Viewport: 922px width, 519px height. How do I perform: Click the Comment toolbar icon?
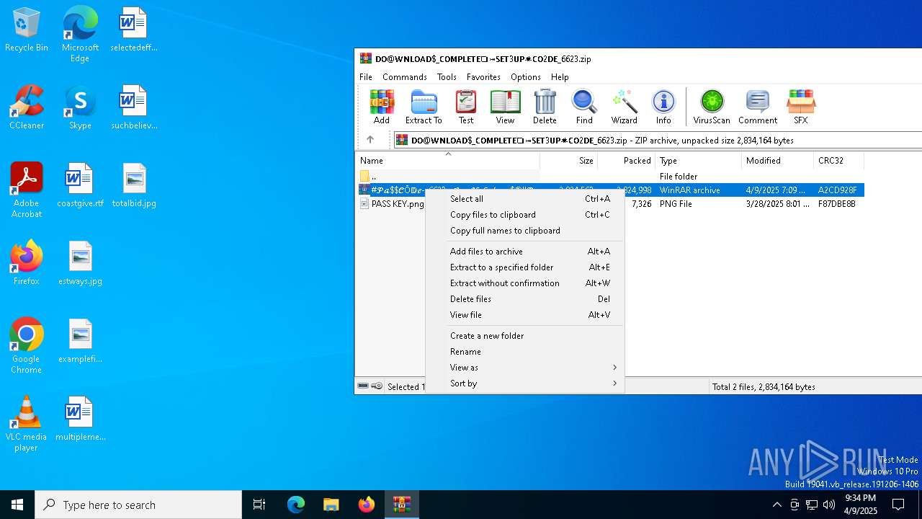coord(758,107)
